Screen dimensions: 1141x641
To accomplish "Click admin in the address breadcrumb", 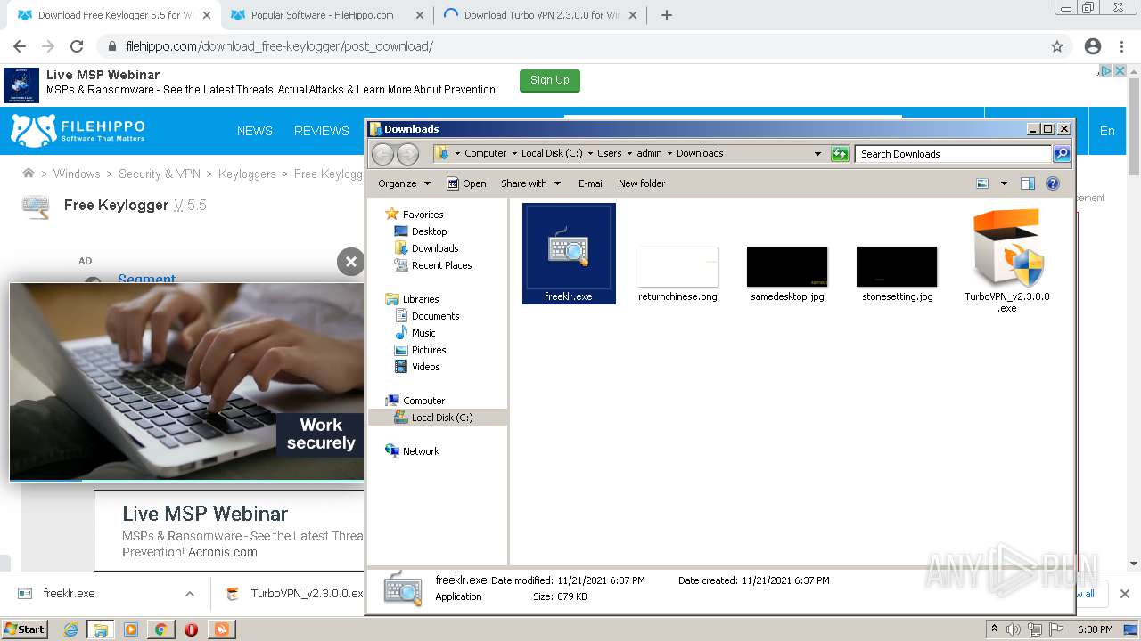I will point(649,153).
